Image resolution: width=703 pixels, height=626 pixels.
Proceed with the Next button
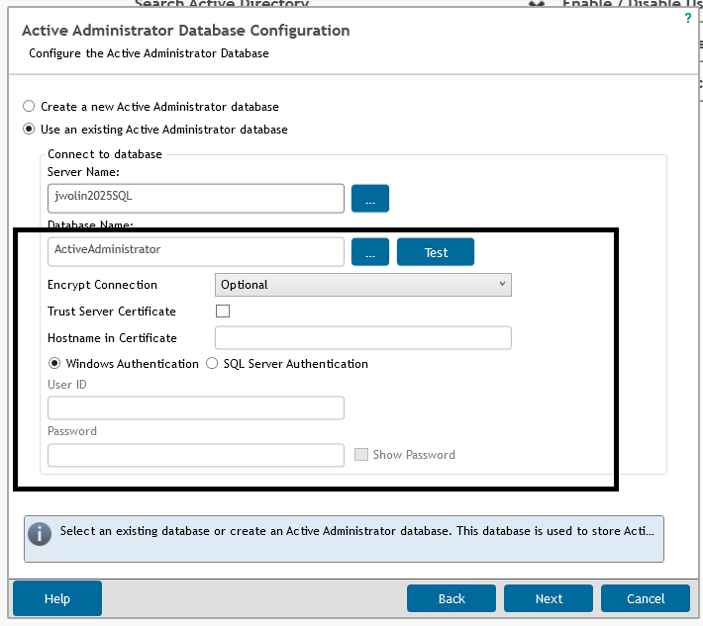pyautogui.click(x=549, y=598)
